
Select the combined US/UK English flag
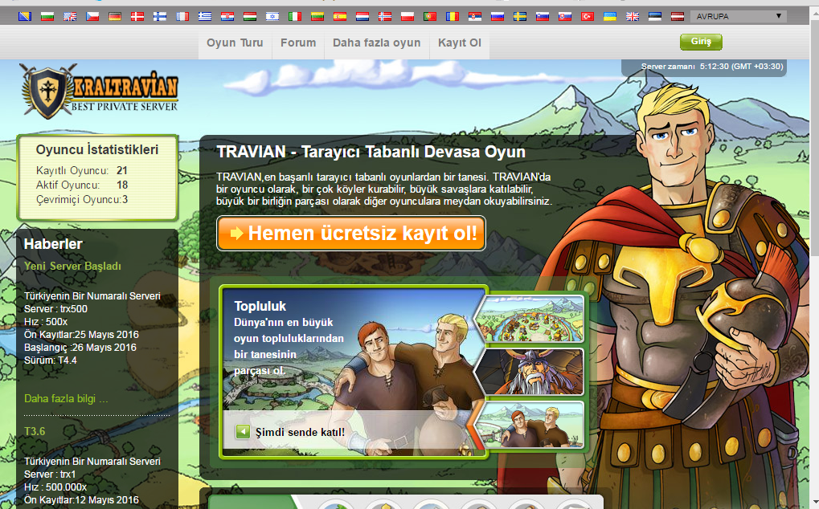(69, 17)
